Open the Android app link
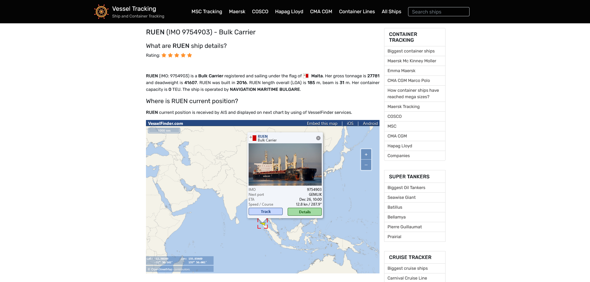 370,123
